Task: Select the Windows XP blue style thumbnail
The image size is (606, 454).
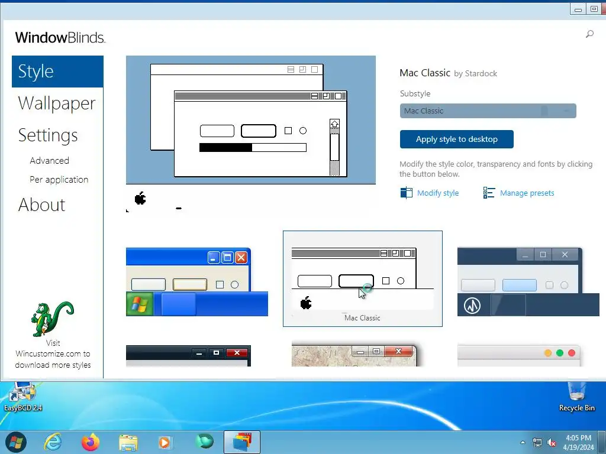Action: pyautogui.click(x=196, y=282)
